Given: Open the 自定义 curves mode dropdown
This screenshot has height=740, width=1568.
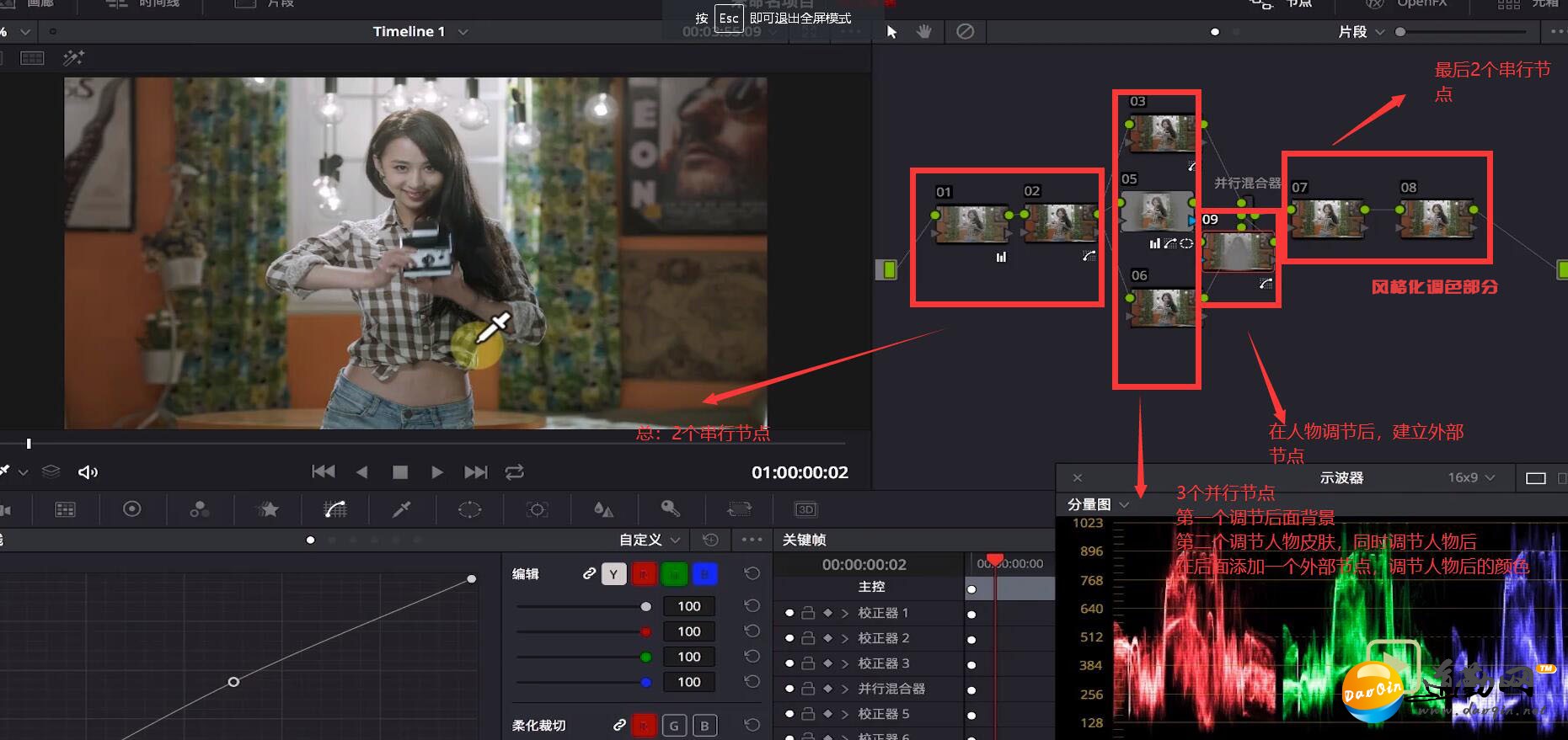Looking at the screenshot, I should (x=650, y=540).
